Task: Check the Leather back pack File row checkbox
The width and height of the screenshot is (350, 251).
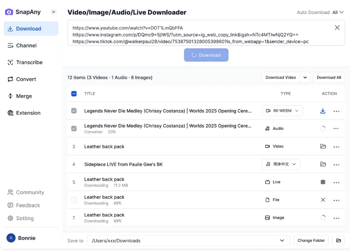Action: tap(74, 200)
